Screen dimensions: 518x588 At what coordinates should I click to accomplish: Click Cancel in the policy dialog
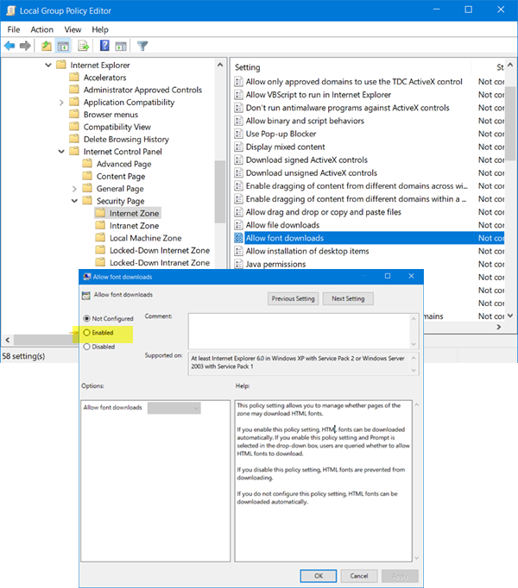tap(359, 576)
